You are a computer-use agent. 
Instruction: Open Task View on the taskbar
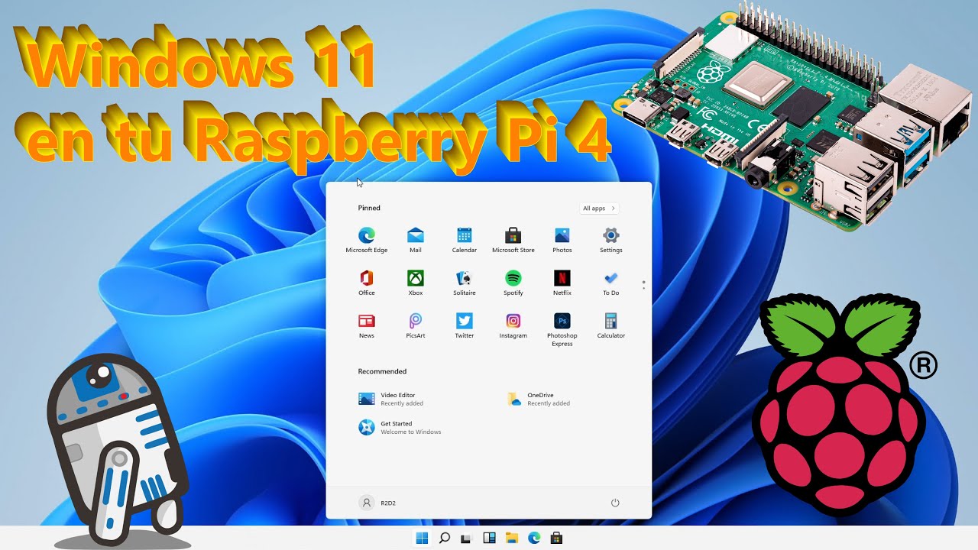point(467,538)
